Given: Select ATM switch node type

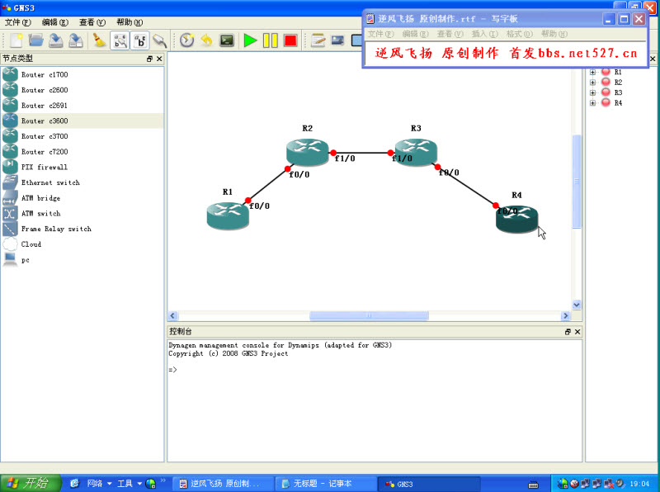Looking at the screenshot, I should pos(82,214).
